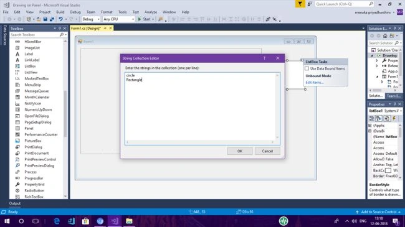Click OK in String Collection Editor
The height and width of the screenshot is (227, 405).
(240, 151)
